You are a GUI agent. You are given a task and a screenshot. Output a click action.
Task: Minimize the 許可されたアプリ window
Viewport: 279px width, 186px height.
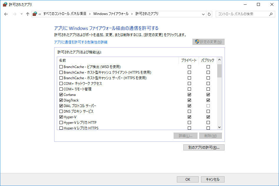[245, 4]
